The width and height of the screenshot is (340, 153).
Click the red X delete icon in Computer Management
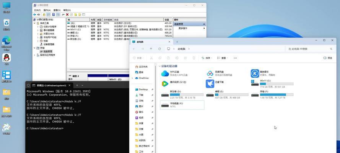tap(67, 15)
